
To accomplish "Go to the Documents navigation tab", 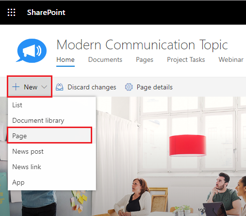I will click(x=105, y=60).
